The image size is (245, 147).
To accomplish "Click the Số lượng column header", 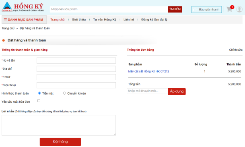I will tap(201, 64).
